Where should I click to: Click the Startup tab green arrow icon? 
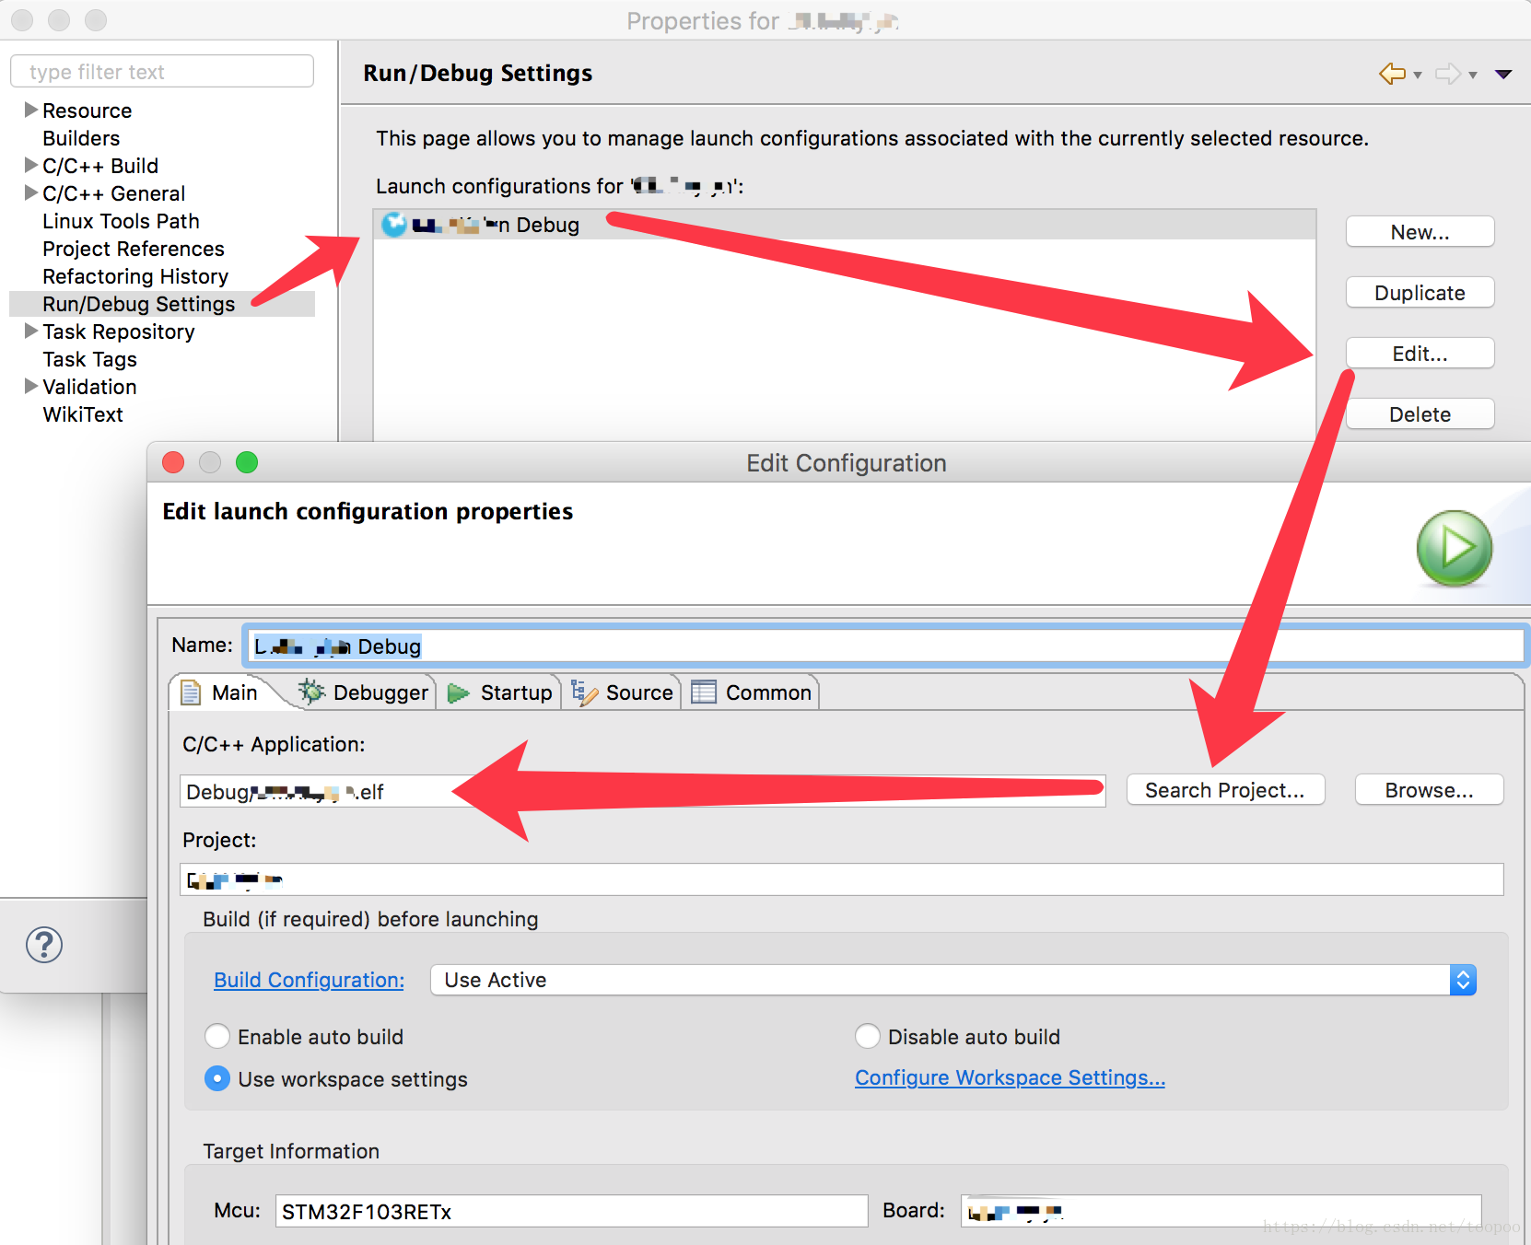click(x=458, y=693)
